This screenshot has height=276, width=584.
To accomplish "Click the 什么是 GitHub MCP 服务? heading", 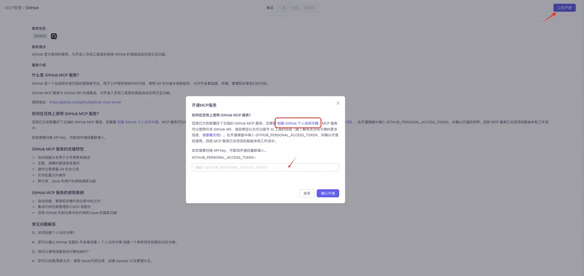I will 55,75.
